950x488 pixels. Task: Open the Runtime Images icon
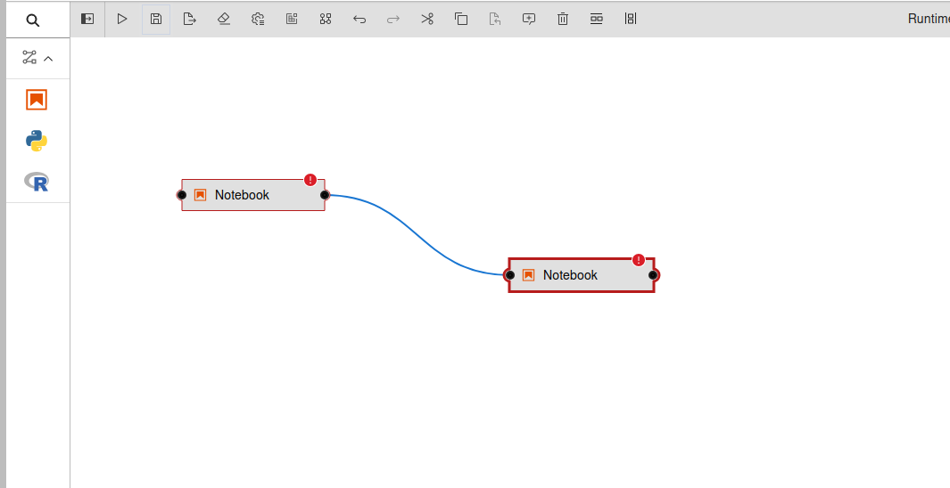click(292, 19)
